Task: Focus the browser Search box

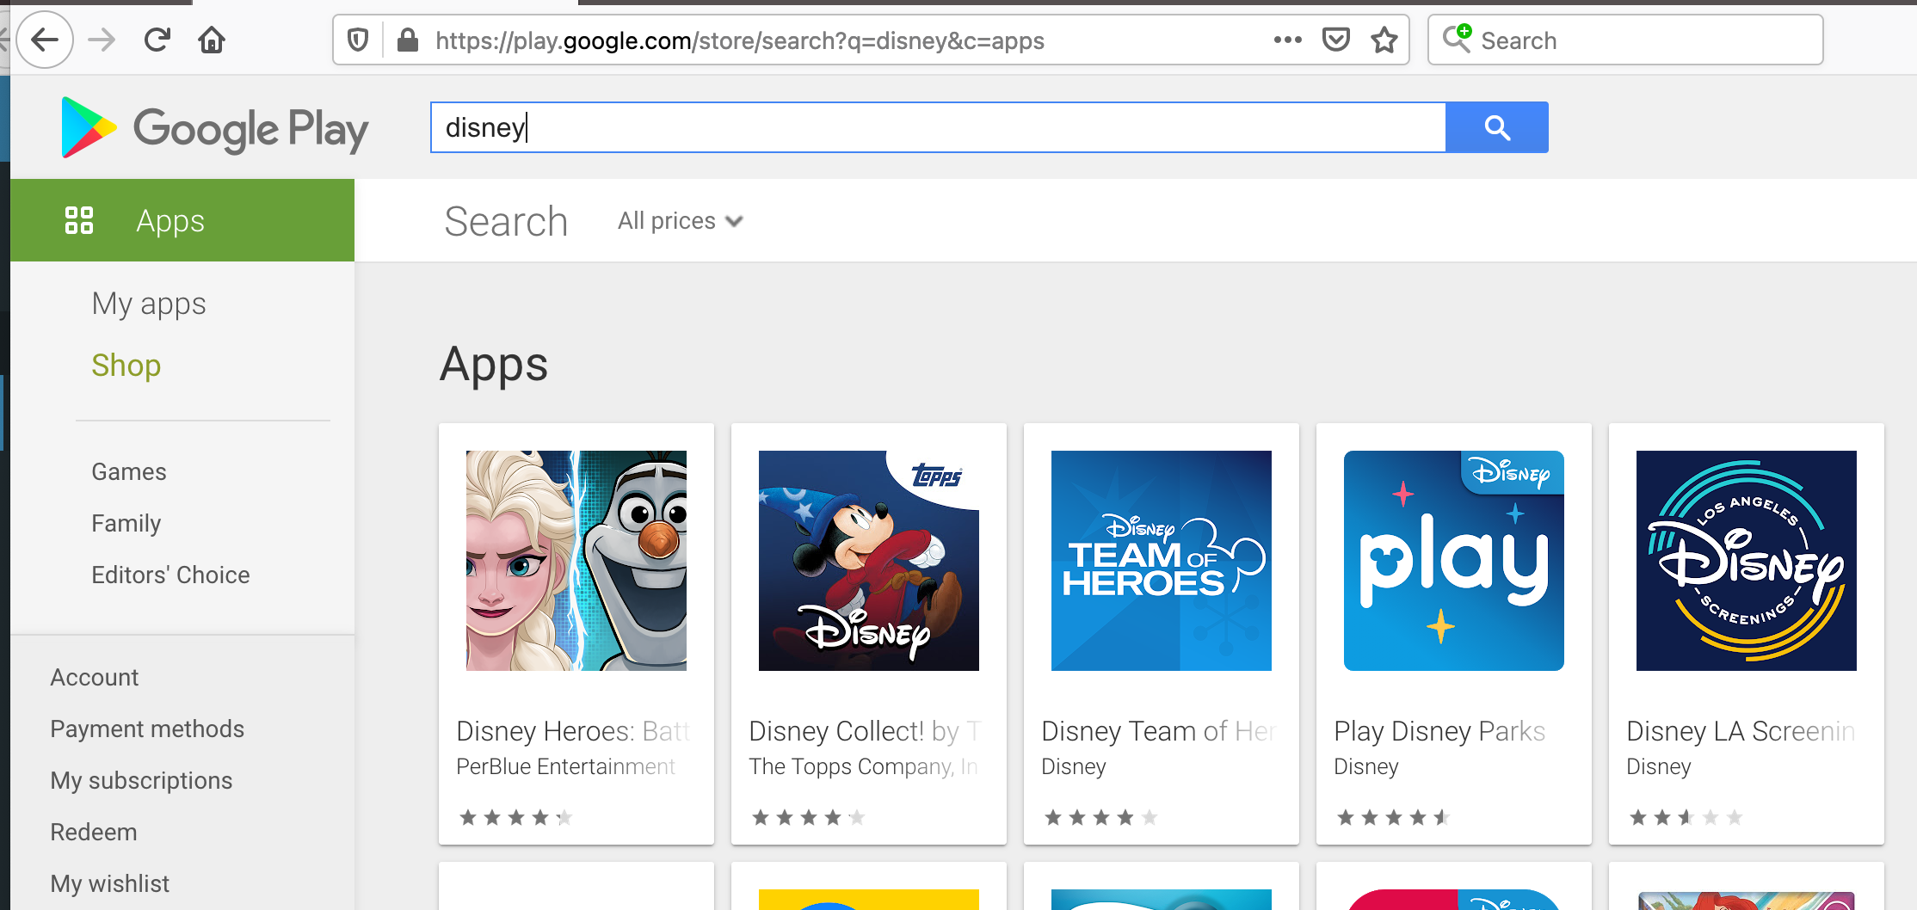Action: [1625, 40]
